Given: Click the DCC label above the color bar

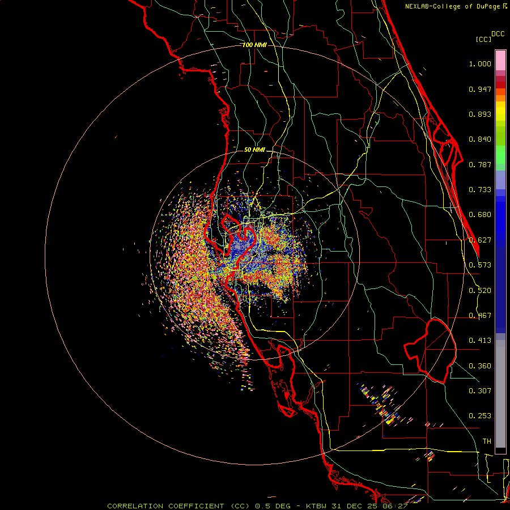Looking at the screenshot, I should 498,34.
